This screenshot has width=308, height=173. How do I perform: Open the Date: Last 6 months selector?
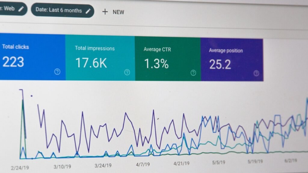[x=62, y=11]
